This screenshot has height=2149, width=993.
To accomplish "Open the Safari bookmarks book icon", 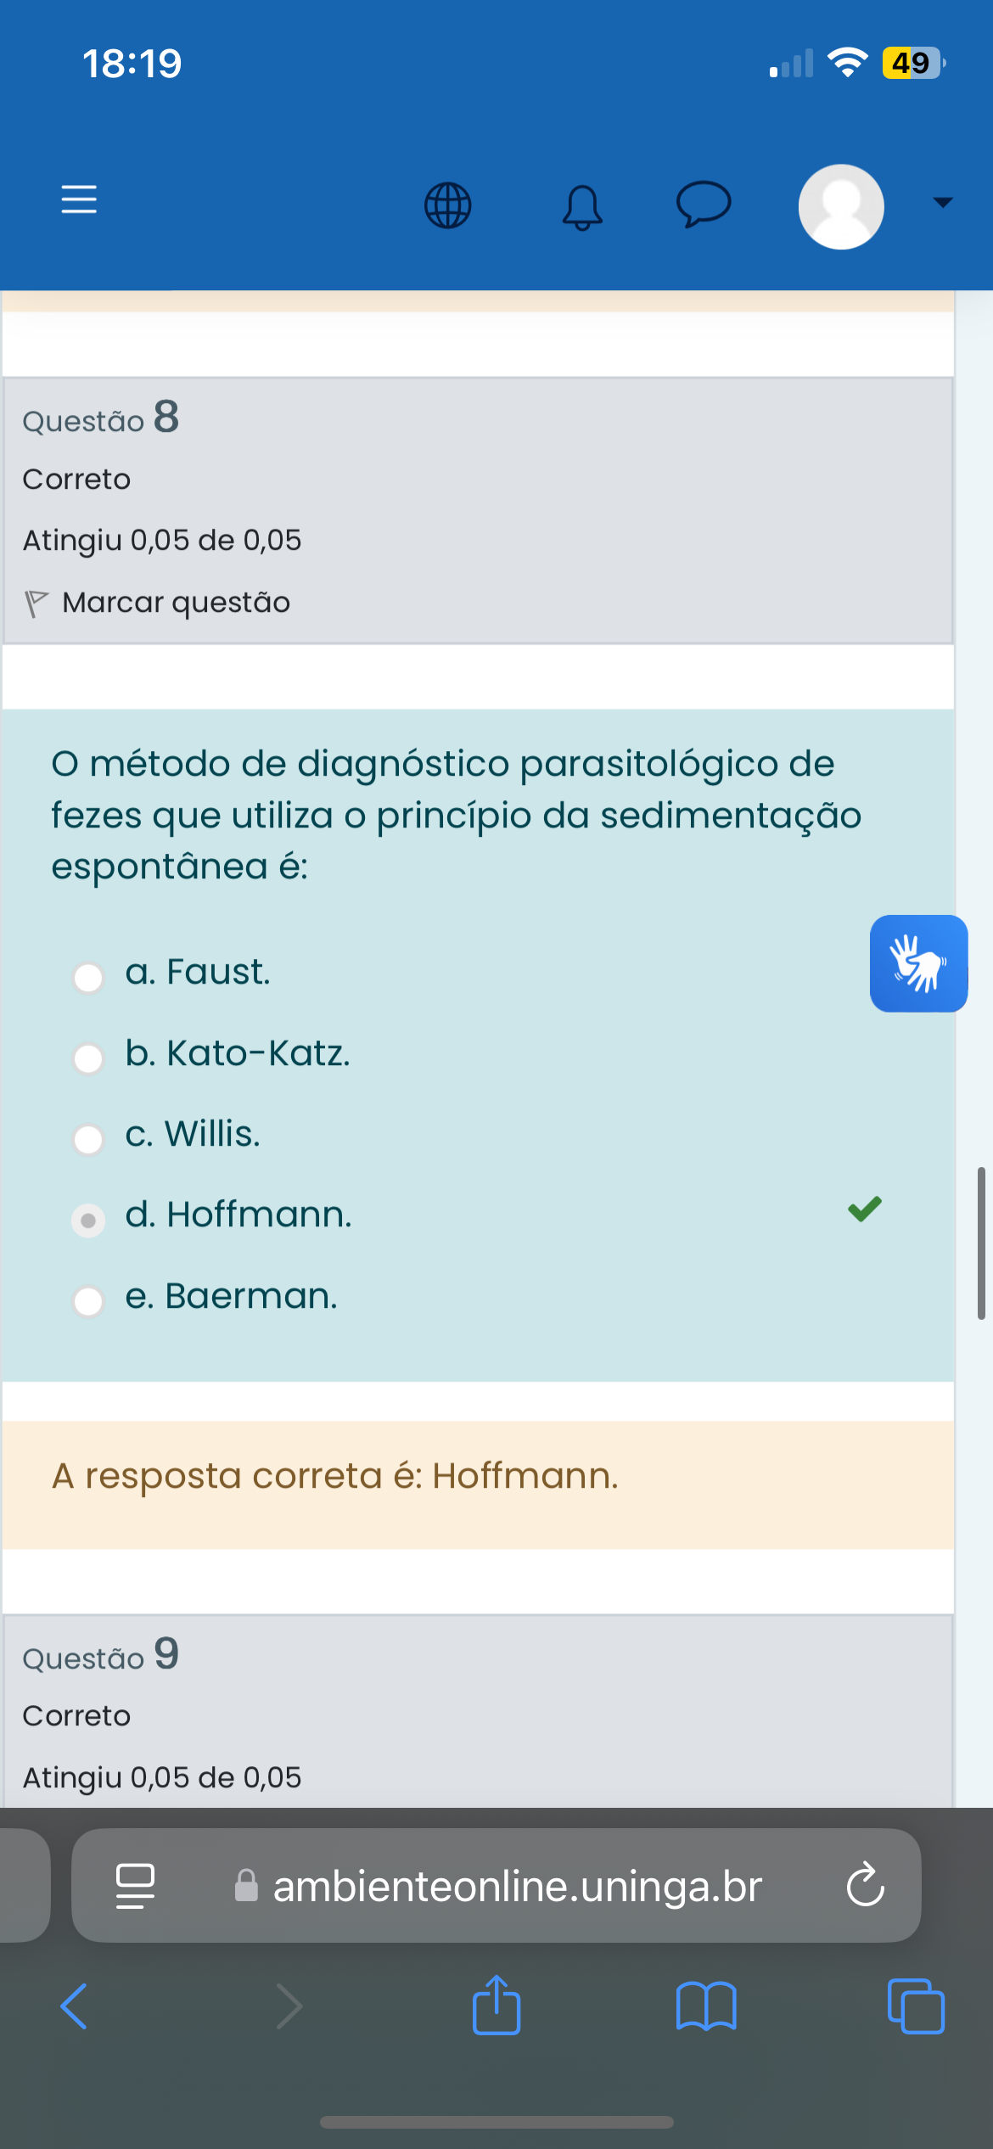I will [706, 2007].
